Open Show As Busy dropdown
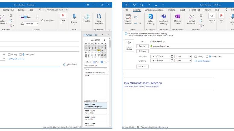Screen dimensions: 234x131 click(x=38, y=17)
